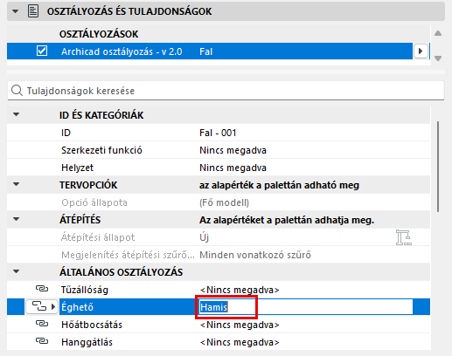Click Minden vonatkozó szűrő value

click(255, 255)
